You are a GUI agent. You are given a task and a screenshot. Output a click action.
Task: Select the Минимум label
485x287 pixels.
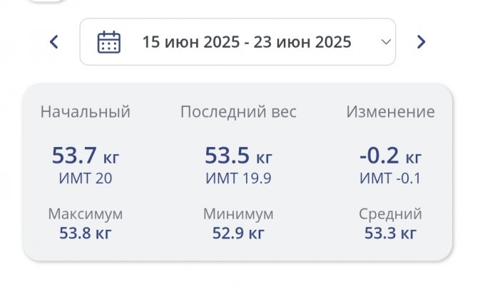(x=238, y=214)
